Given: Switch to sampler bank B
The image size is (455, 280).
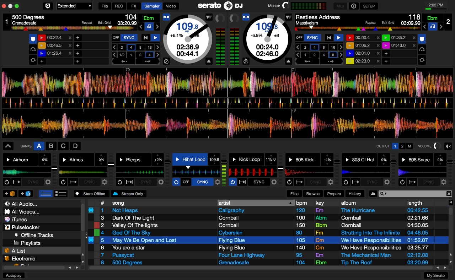Looking at the screenshot, I should [51, 146].
